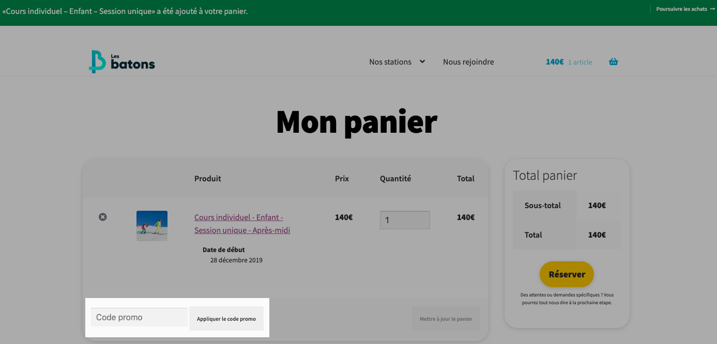Screen dimensions: 717x344
Task: Go to Nous rejoindre page
Action: [468, 62]
